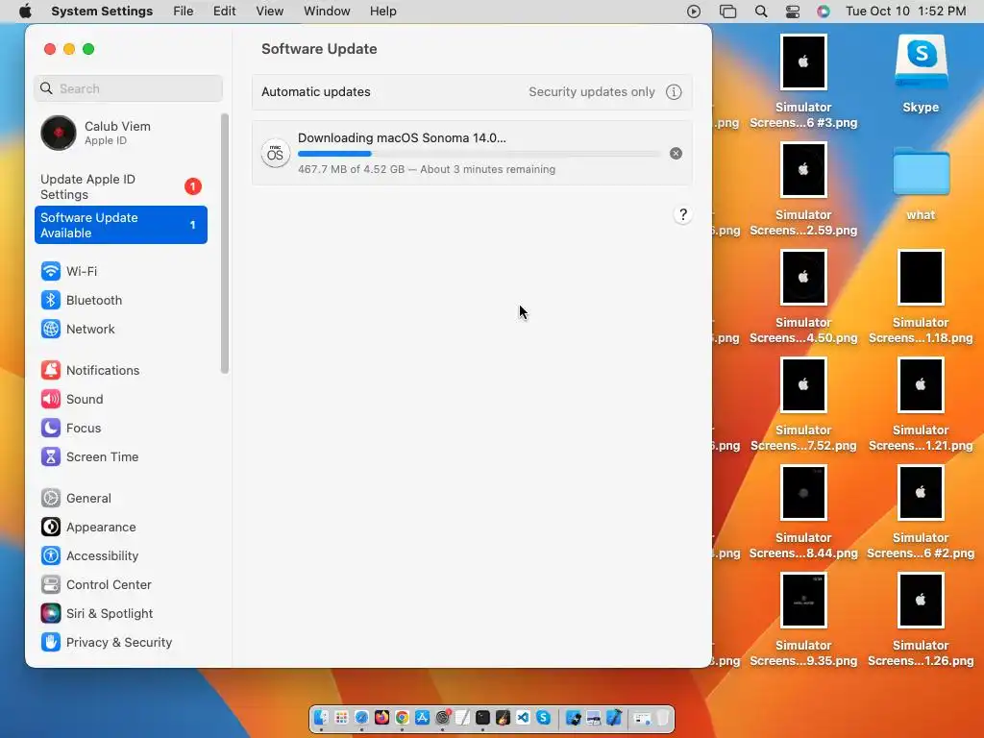Open Network settings in sidebar
The height and width of the screenshot is (738, 984).
point(120,329)
